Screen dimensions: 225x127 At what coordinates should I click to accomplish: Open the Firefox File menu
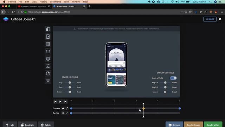click(20, 2)
